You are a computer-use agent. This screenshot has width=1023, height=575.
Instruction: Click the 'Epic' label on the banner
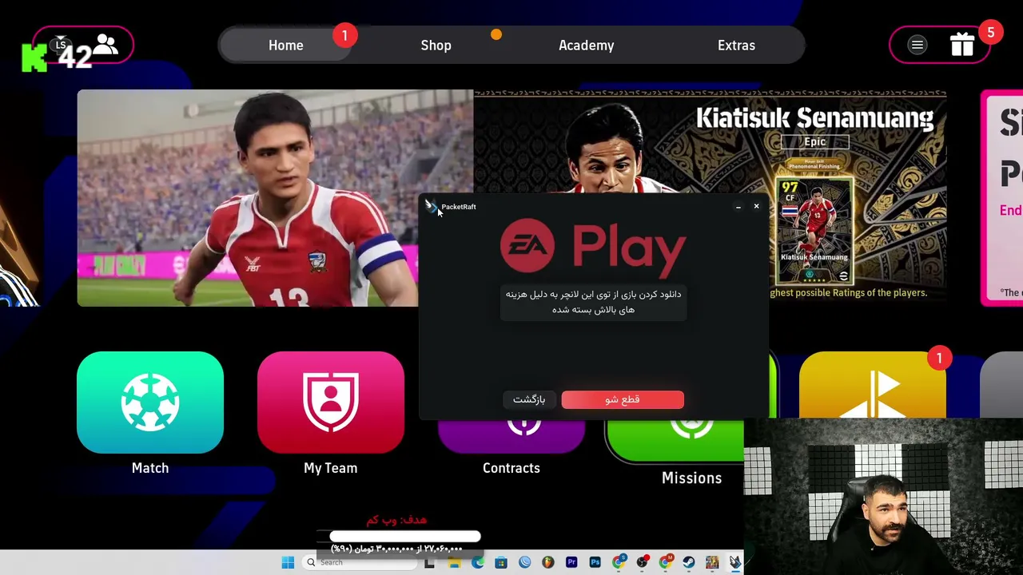(814, 141)
